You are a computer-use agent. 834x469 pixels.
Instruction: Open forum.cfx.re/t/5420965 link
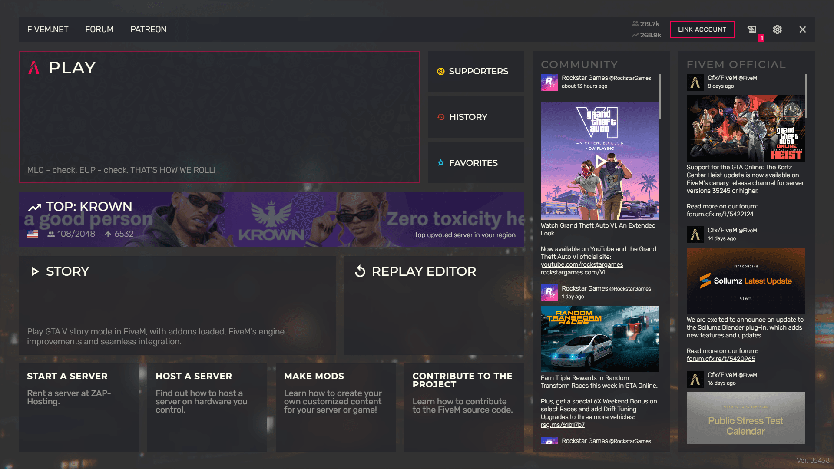[x=721, y=359]
